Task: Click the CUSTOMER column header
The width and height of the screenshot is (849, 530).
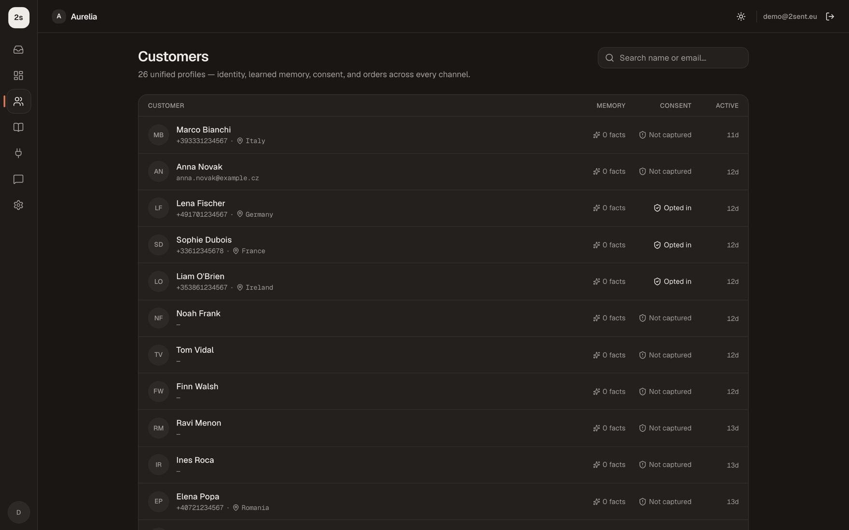Action: [x=166, y=106]
